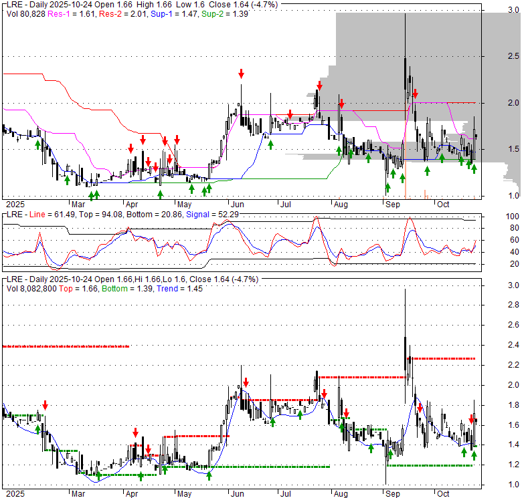Click the red dashed 2.4 resistance line in trend chart
Image resolution: width=522 pixels, height=498 pixels.
coord(66,346)
